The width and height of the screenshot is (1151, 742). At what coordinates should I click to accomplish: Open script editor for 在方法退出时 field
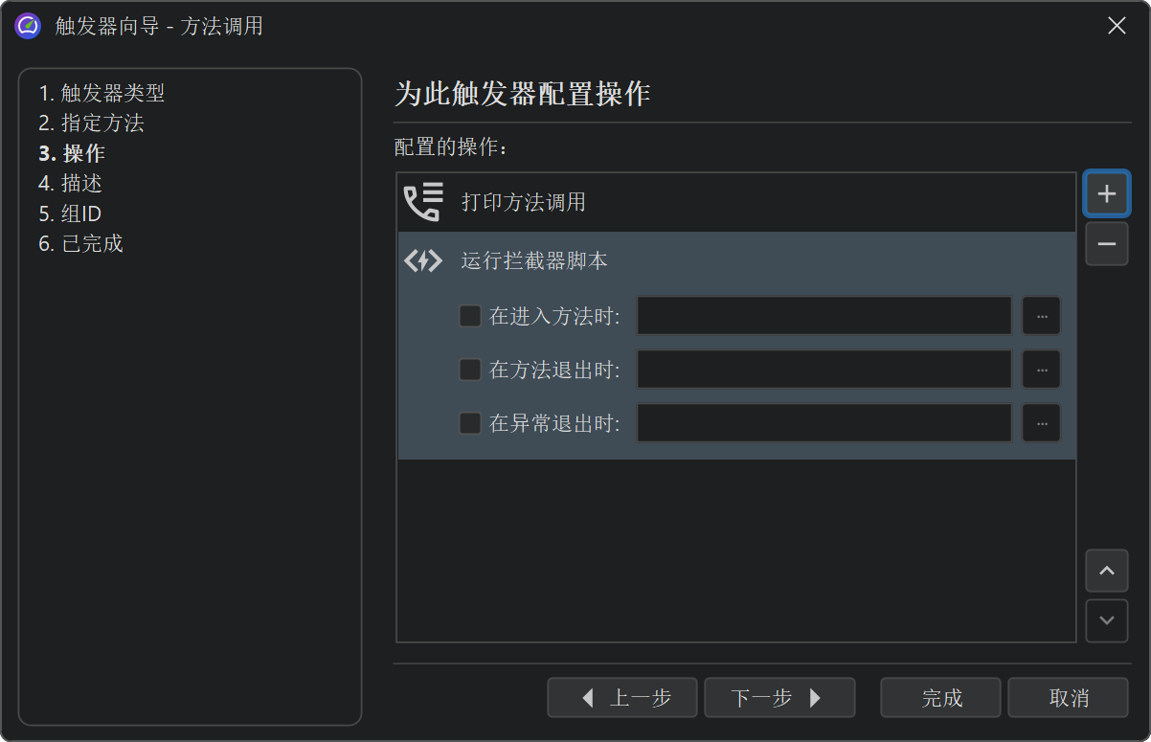pyautogui.click(x=1041, y=370)
